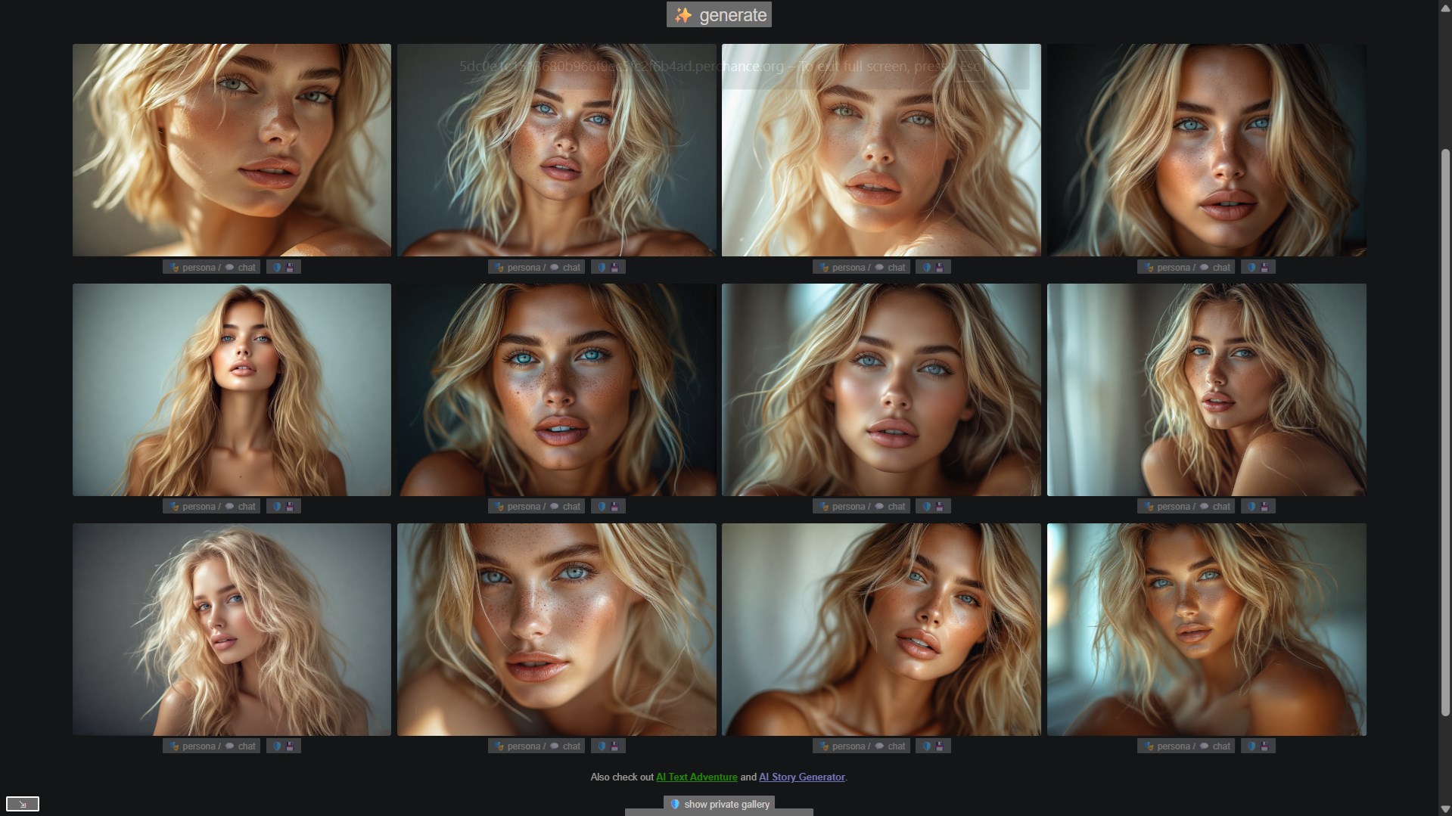Click persona under the middle-row second image
Viewport: 1452px width, 816px height.
[x=518, y=507]
